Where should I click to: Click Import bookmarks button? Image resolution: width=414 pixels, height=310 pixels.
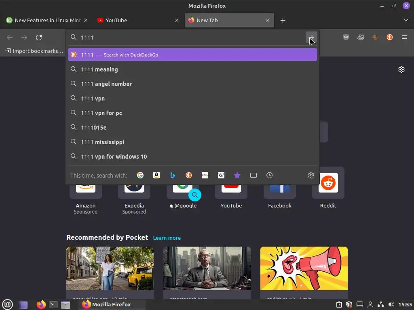click(34, 51)
